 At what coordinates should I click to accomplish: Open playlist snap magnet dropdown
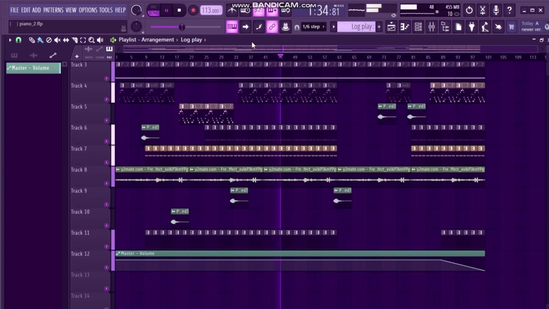(x=18, y=40)
